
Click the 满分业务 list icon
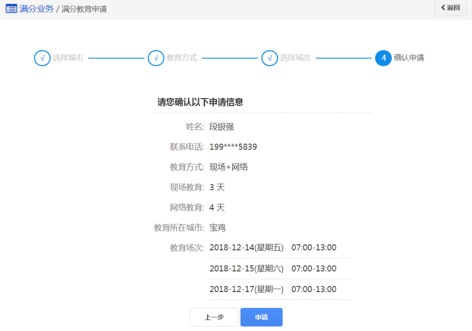coord(11,9)
